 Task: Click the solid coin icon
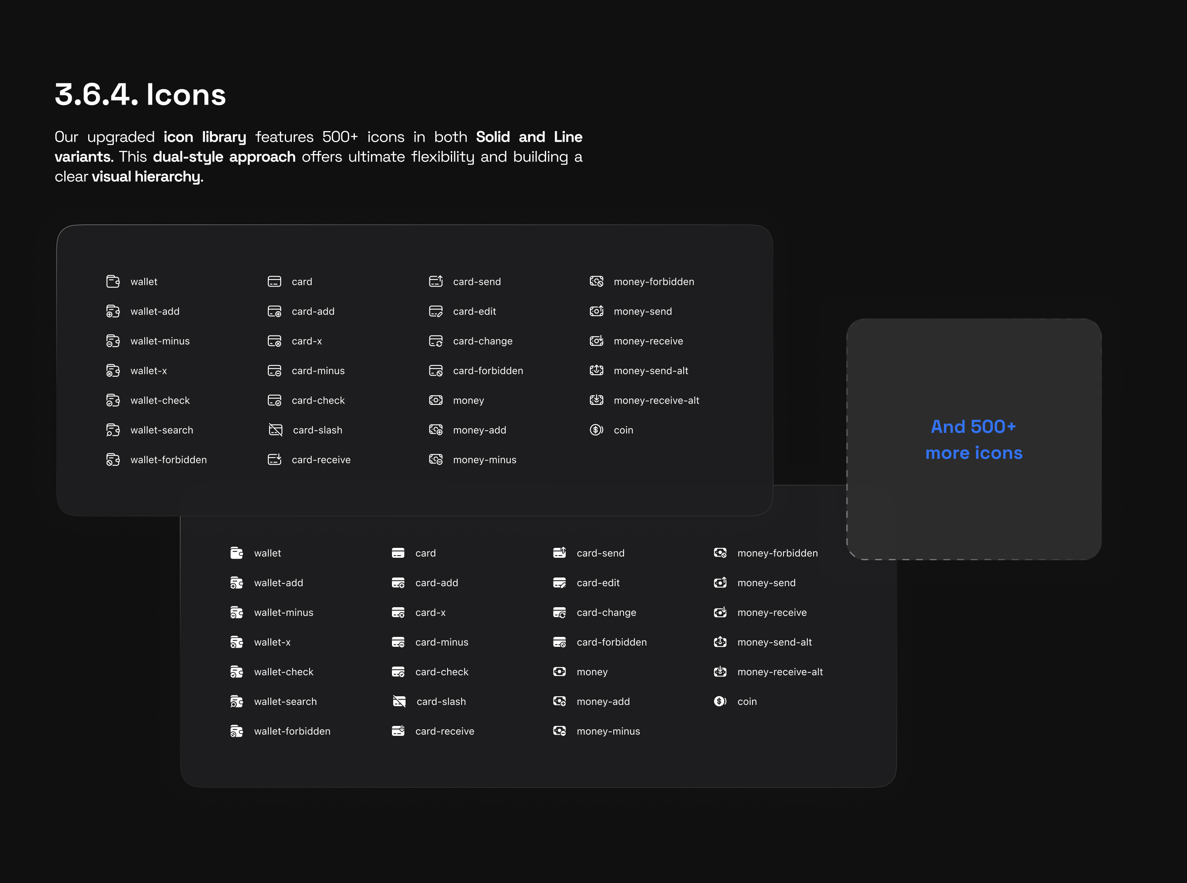click(720, 701)
